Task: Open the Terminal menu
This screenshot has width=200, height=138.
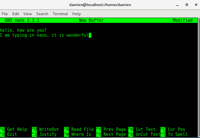Action: click(x=60, y=14)
